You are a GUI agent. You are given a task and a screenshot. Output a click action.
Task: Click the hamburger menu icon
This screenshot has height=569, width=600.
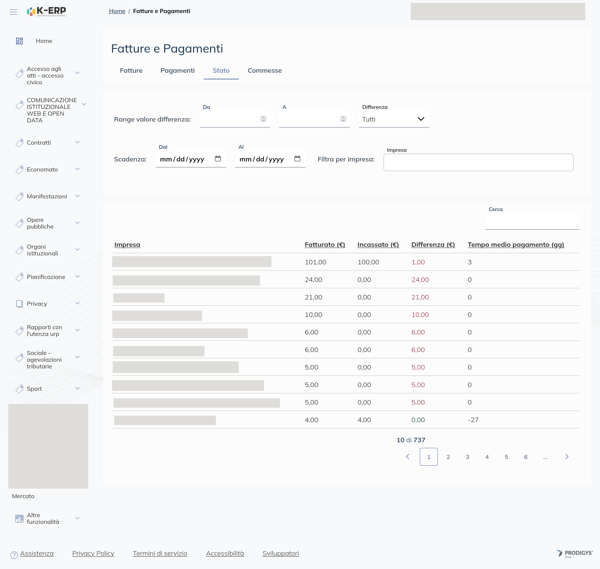click(13, 12)
